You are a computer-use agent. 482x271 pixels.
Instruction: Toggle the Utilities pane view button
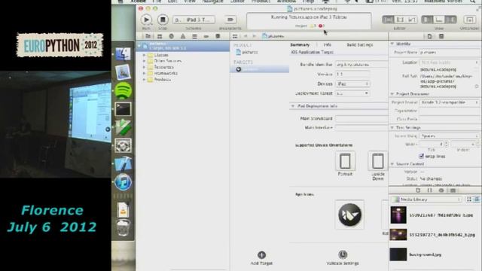[x=450, y=20]
